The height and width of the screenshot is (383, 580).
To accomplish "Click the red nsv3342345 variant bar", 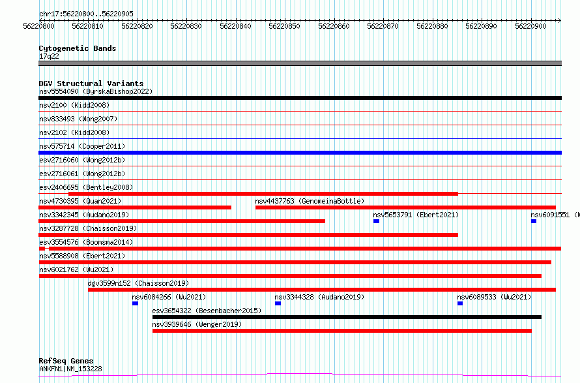I will (x=182, y=221).
